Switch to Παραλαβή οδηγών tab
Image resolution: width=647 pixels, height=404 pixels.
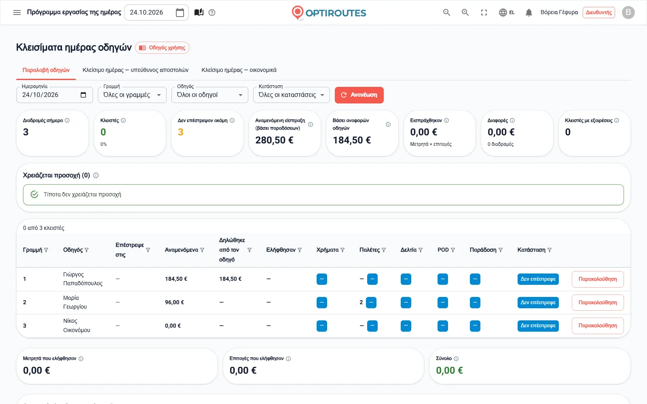(x=46, y=70)
